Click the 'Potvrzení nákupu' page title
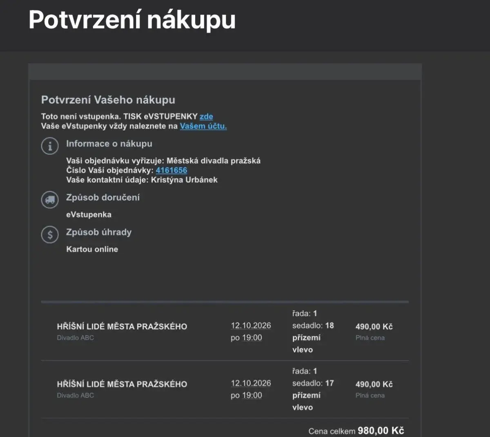This screenshot has height=437, width=490. click(x=132, y=20)
